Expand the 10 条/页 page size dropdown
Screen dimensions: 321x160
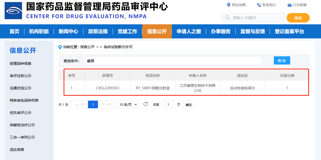[x=128, y=104]
